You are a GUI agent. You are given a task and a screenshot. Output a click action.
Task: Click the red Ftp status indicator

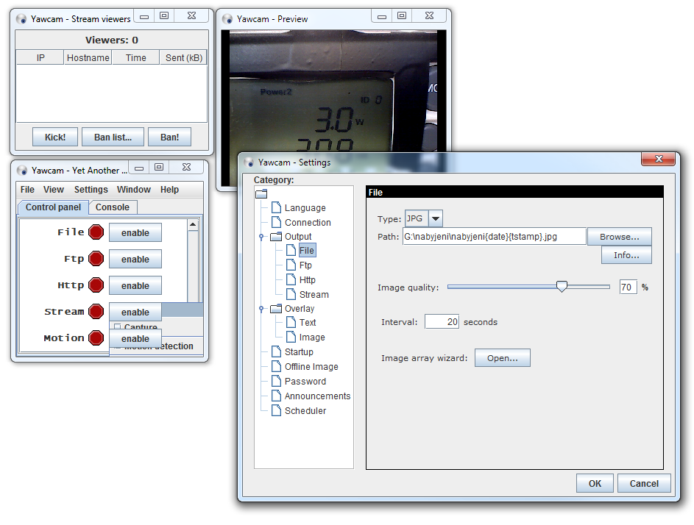coord(96,259)
